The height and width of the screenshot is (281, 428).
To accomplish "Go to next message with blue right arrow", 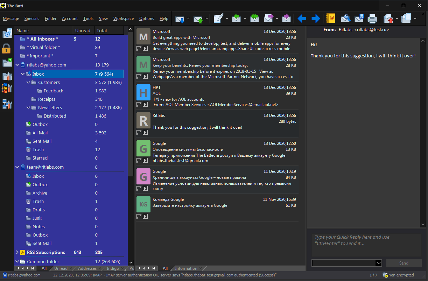I will pos(316,19).
